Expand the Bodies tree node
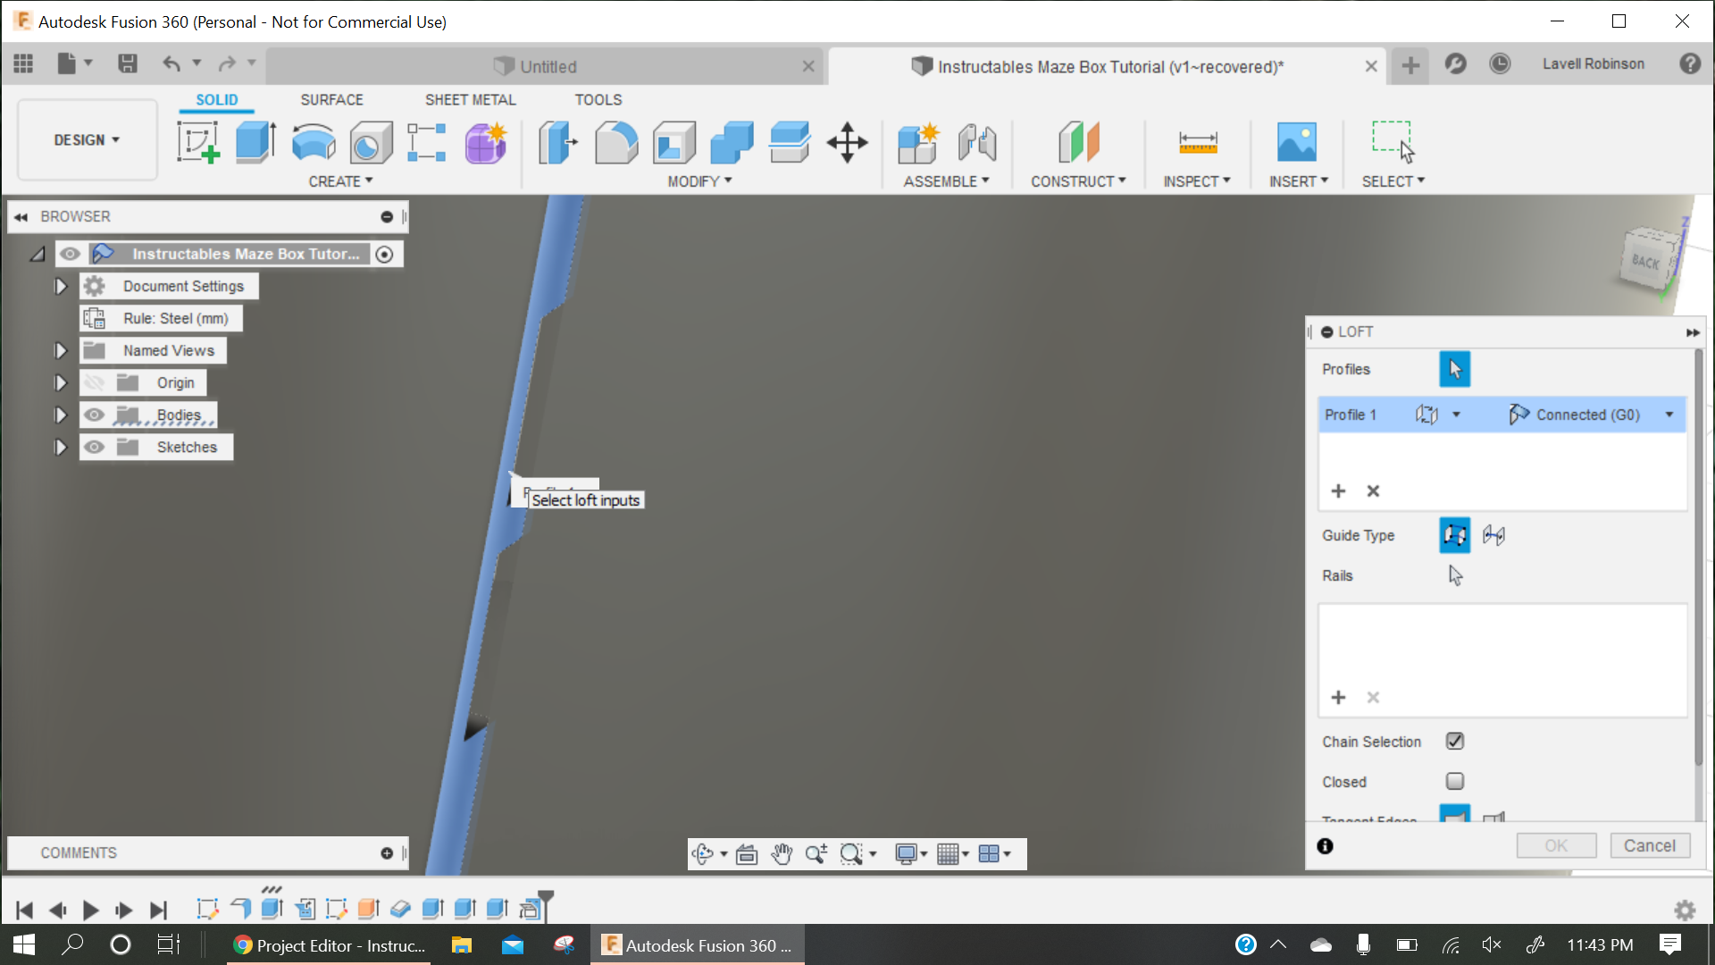The height and width of the screenshot is (965, 1715). point(61,415)
